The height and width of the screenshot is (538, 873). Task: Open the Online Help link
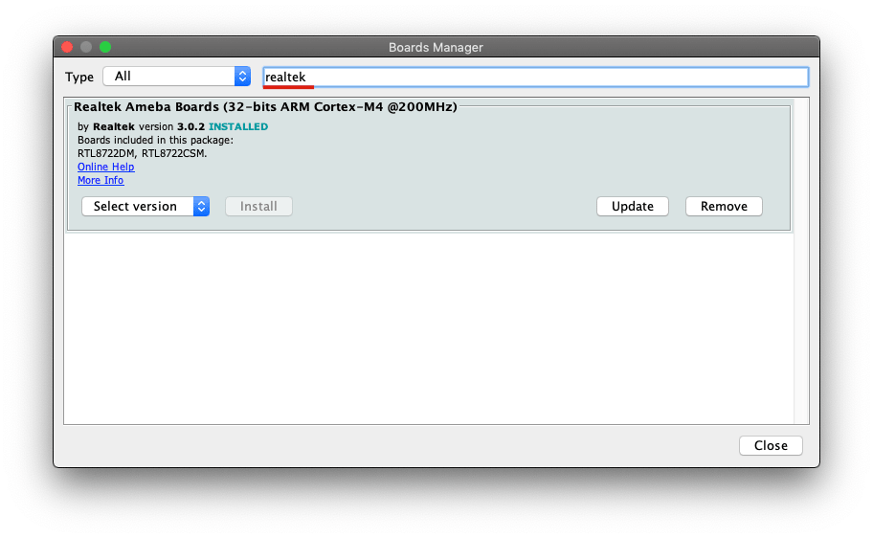[106, 167]
